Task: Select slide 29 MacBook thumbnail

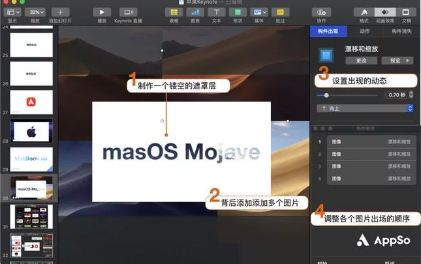Action: 31,160
